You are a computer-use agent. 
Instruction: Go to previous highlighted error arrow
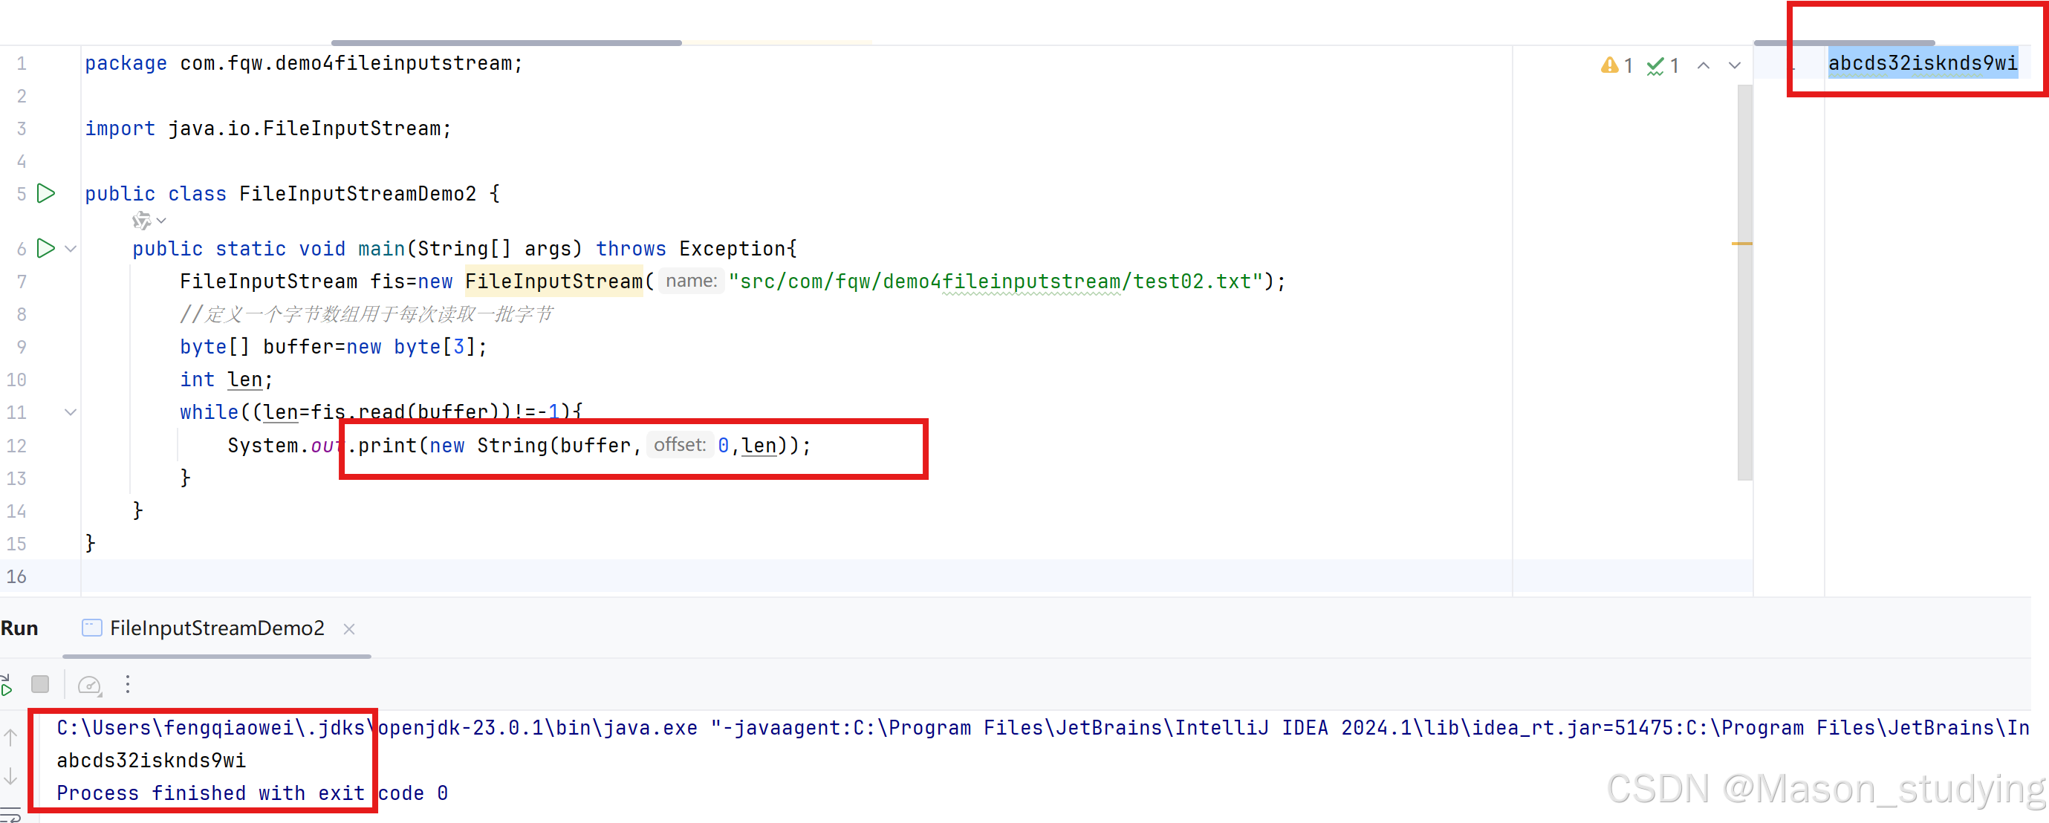(x=1704, y=65)
